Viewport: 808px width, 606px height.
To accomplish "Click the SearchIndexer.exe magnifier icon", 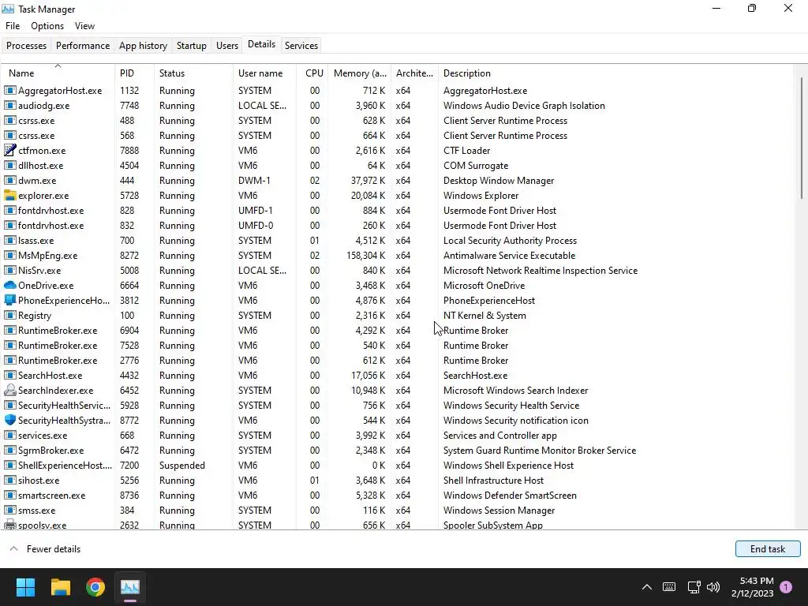I will 9,390.
